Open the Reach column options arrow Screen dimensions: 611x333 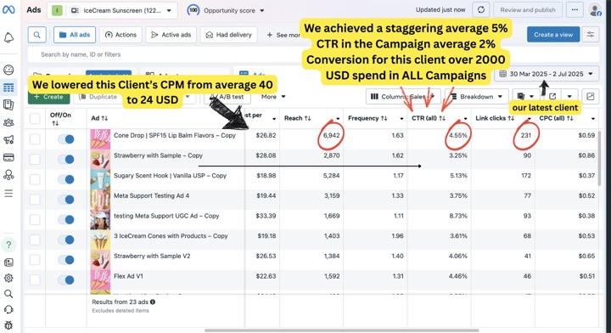[x=338, y=119]
